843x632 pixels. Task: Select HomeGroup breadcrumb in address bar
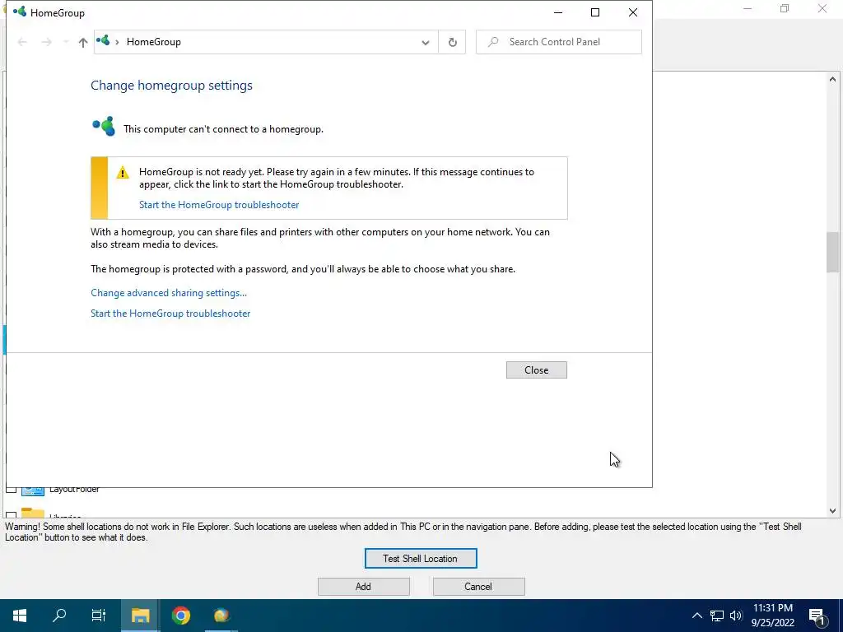pos(154,42)
